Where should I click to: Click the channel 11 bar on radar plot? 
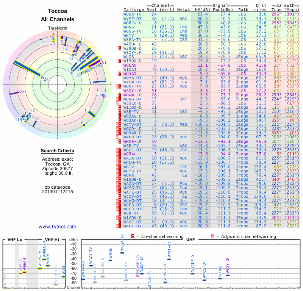point(91,114)
